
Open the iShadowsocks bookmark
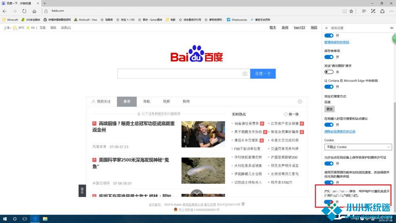coord(237,20)
